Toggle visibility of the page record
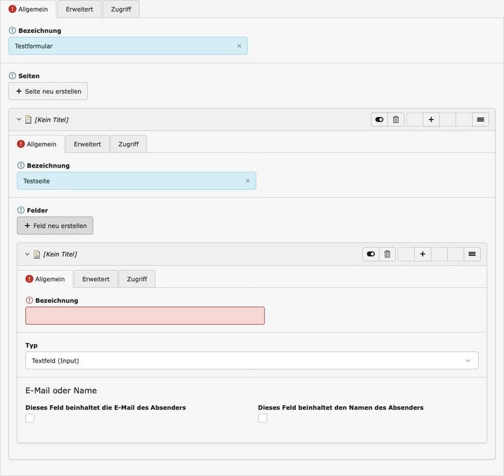The width and height of the screenshot is (504, 476). 379,120
